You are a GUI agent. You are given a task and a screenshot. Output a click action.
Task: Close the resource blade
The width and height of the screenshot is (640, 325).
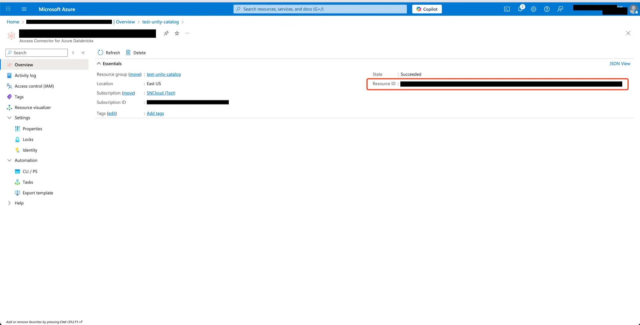click(x=628, y=33)
